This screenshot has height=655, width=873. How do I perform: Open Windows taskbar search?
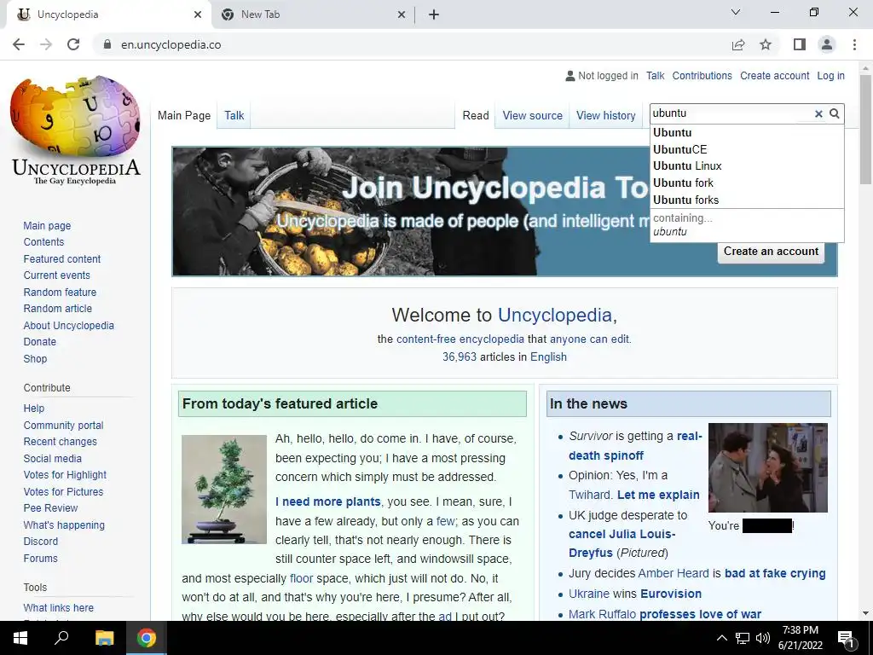[x=61, y=638]
